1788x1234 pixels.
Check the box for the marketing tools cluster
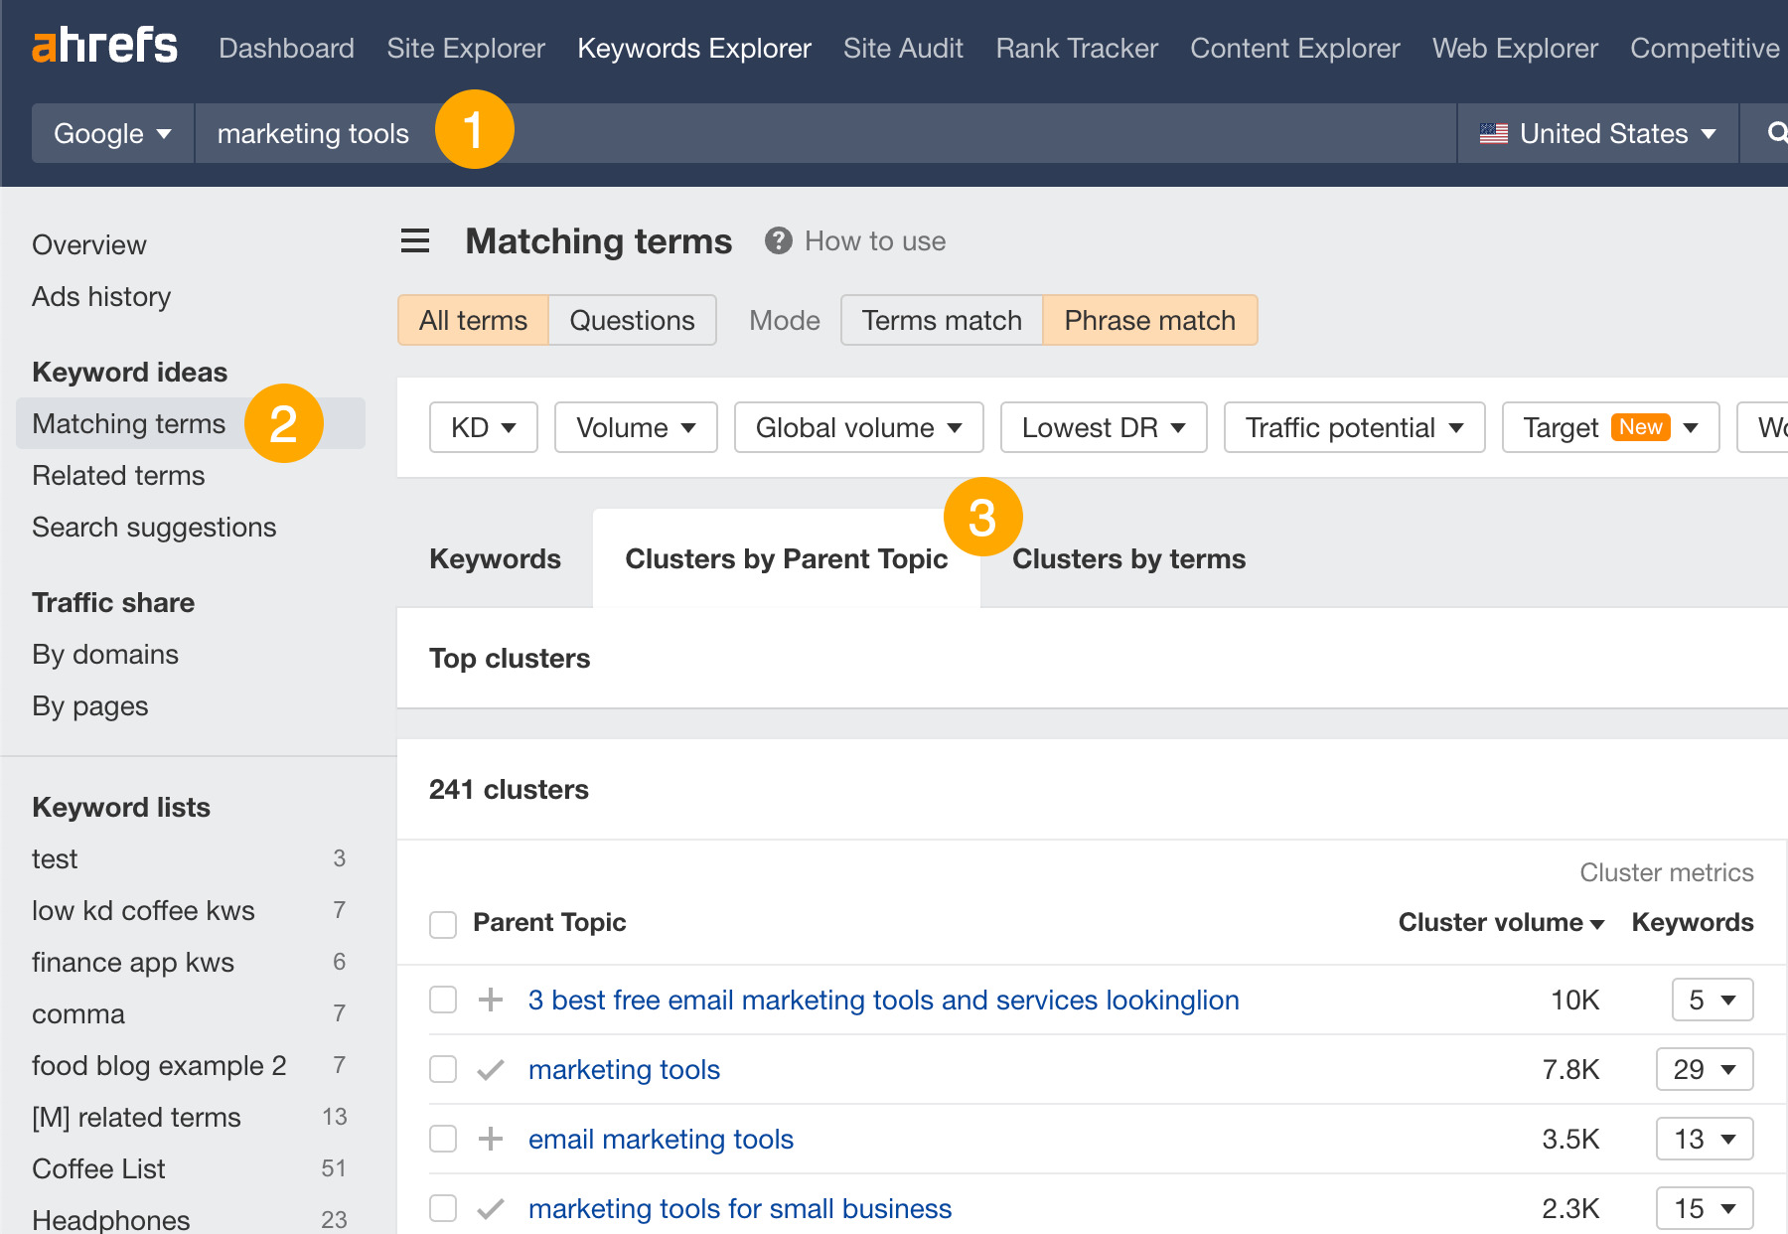[443, 1069]
